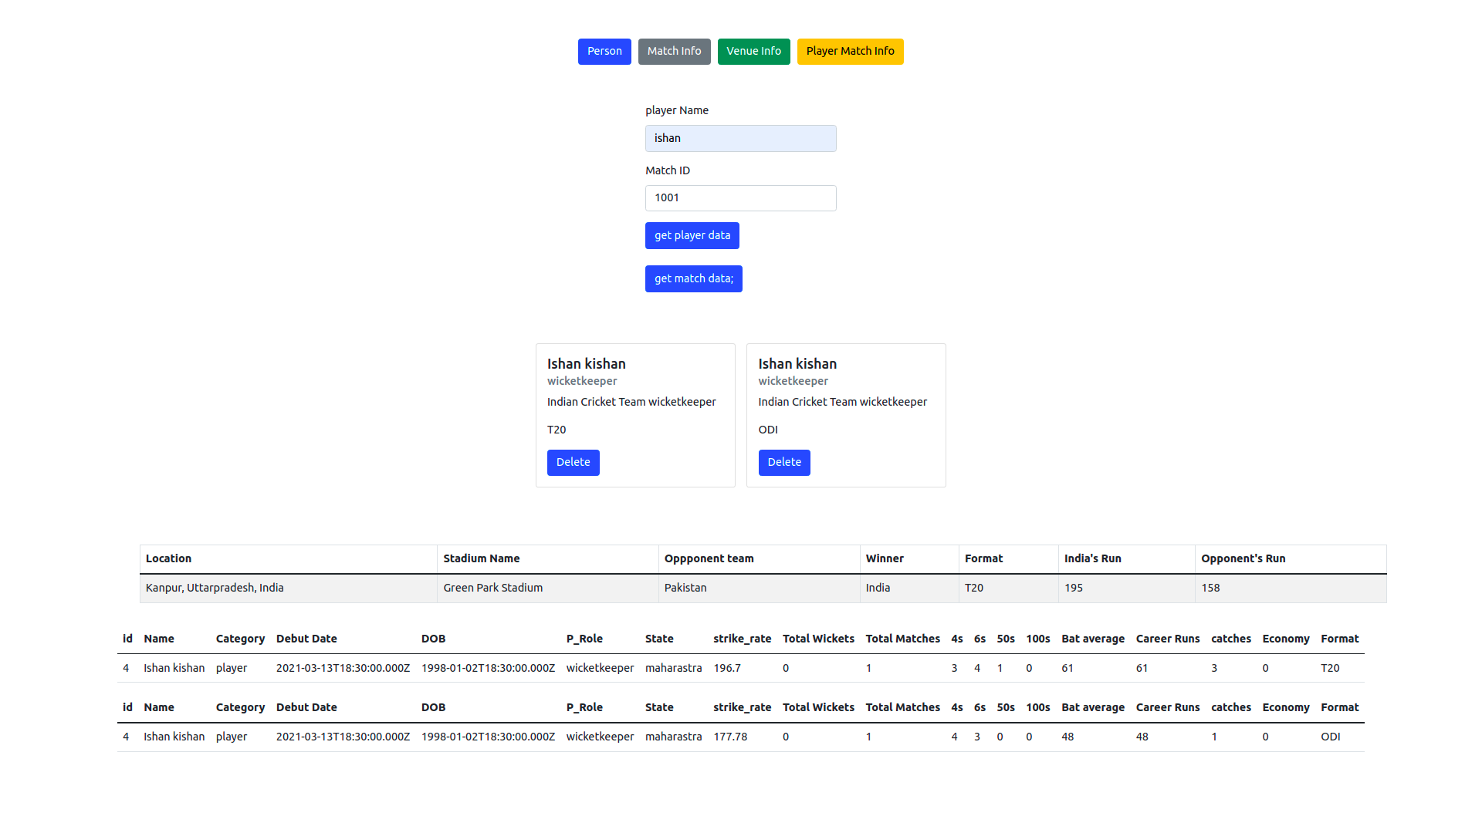1482x833 pixels.
Task: Select the Player Match Info tab
Action: (x=850, y=51)
